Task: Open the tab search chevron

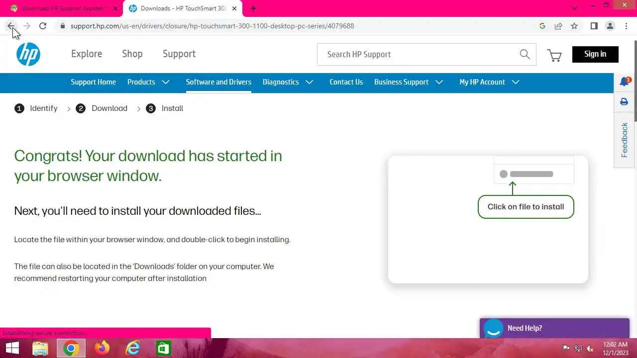Action: click(575, 8)
